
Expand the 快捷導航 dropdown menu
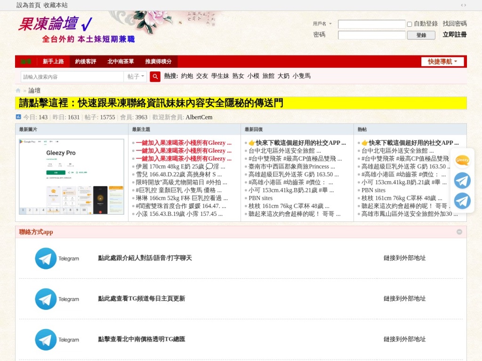(442, 62)
